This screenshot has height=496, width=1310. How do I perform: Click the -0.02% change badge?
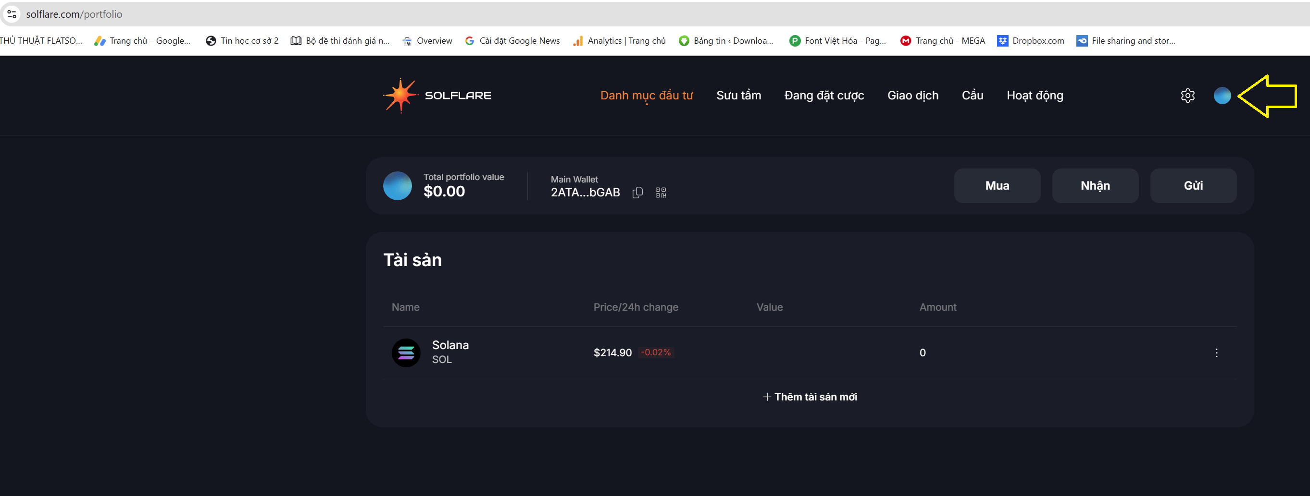[656, 352]
